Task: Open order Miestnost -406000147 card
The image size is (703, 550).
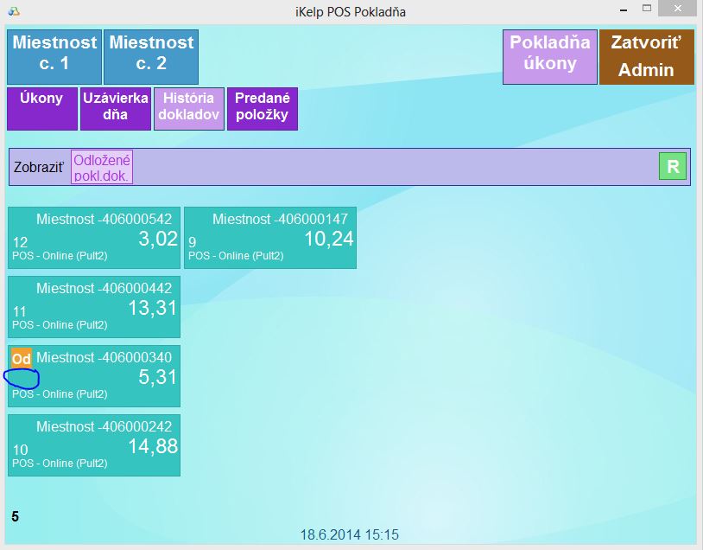Action: pos(270,238)
